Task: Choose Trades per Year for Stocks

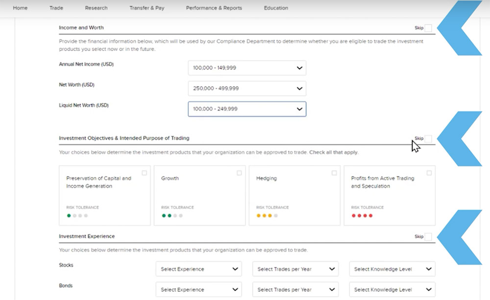Action: tap(294, 269)
